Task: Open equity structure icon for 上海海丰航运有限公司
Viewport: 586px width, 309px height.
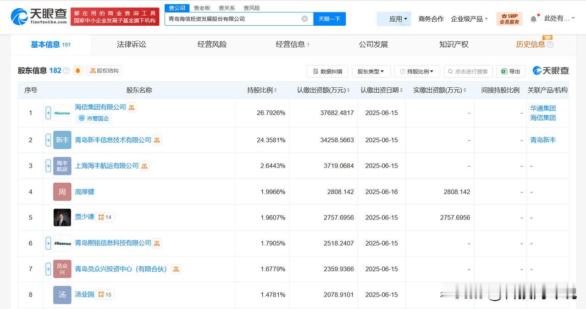Action: pos(144,166)
